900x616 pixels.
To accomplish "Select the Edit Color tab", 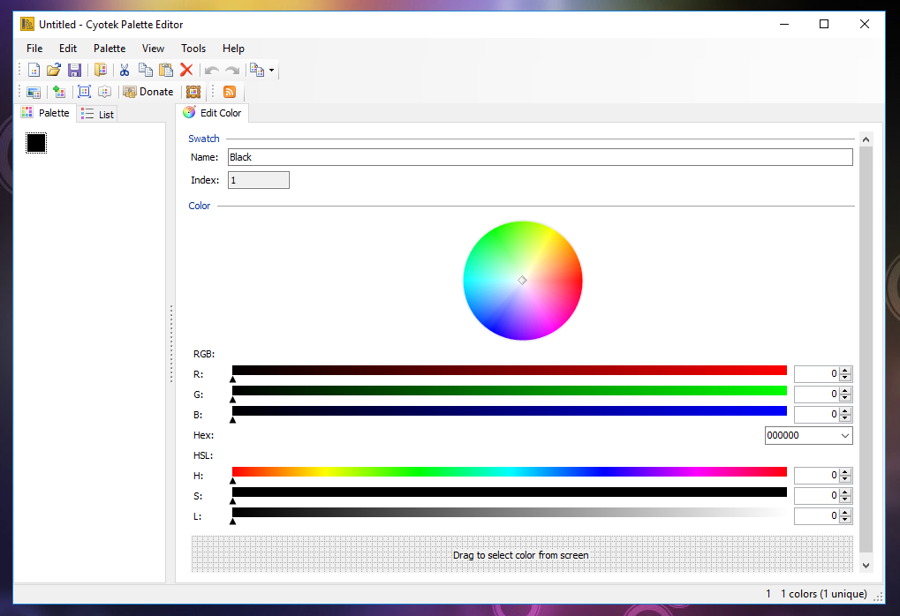I will (213, 113).
